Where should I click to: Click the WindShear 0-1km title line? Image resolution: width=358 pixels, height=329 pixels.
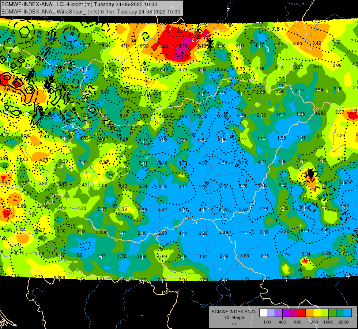click(x=91, y=12)
